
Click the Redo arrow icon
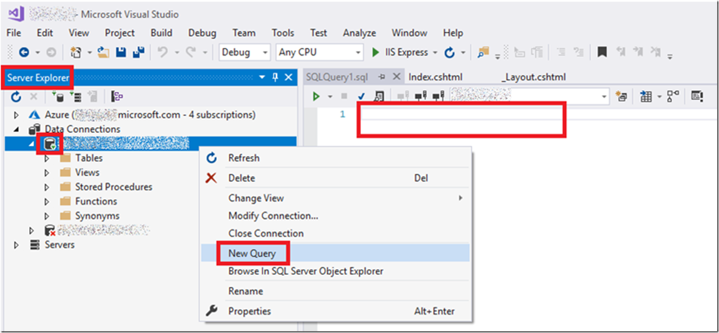tap(191, 52)
